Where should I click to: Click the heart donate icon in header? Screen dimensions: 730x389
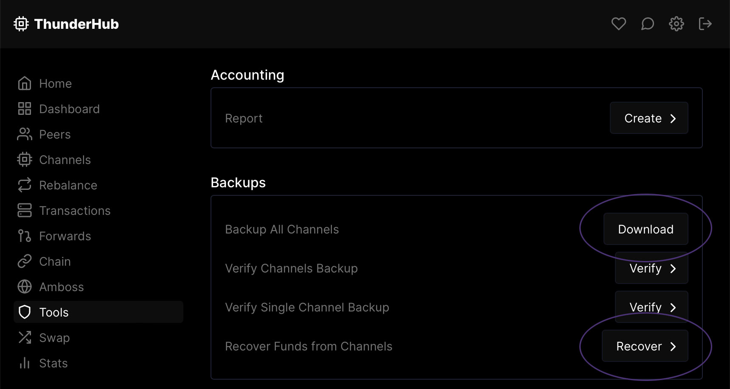click(618, 24)
